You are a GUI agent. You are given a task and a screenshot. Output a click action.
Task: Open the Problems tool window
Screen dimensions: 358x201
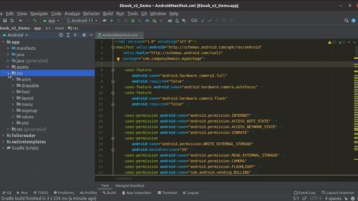click(x=64, y=193)
